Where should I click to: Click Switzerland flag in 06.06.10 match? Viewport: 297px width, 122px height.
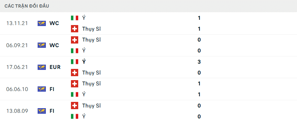(x=75, y=84)
